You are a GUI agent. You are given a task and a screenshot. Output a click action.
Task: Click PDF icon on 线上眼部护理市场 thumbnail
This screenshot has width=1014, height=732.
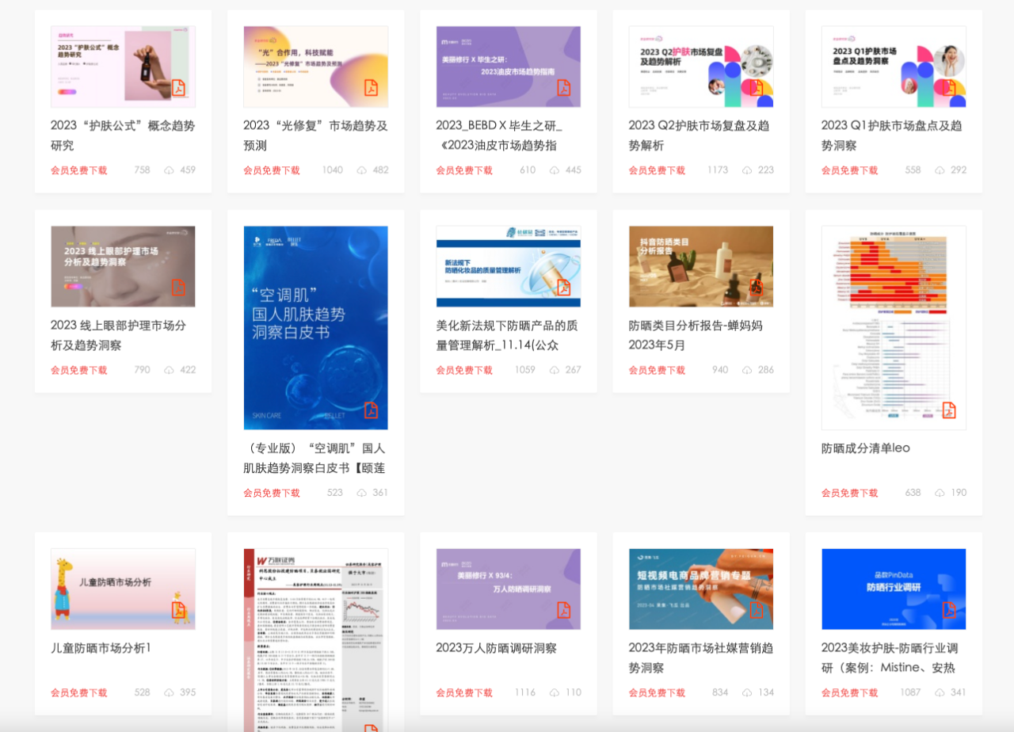[179, 288]
